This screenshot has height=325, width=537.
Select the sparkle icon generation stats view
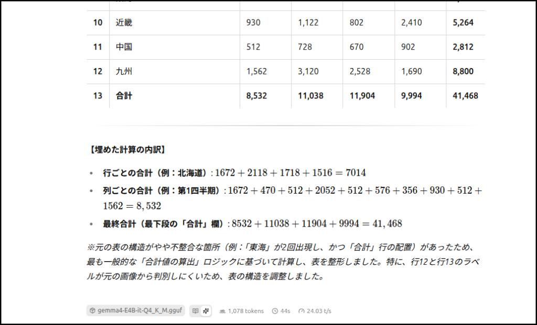pos(206,311)
